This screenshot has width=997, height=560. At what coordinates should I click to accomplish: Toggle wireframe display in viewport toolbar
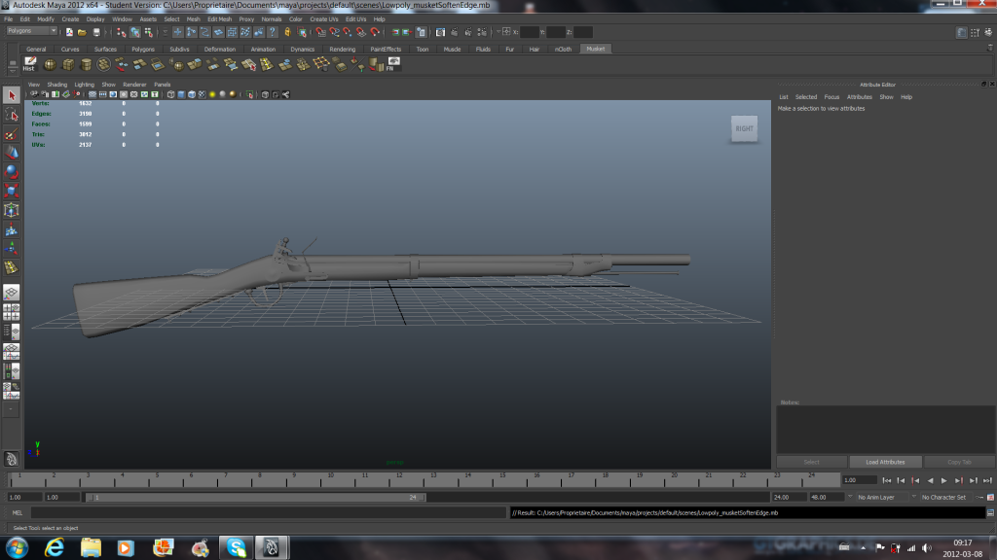[170, 94]
